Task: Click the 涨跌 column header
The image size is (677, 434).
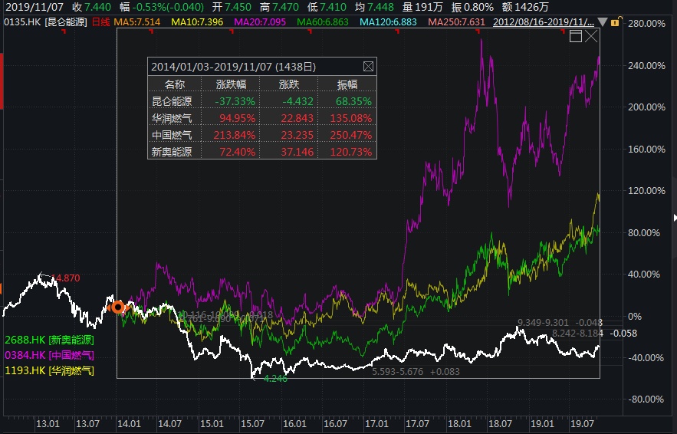Action: 289,84
